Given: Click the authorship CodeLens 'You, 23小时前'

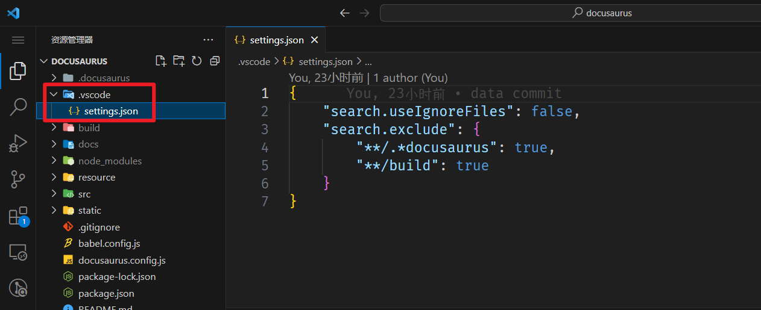Looking at the screenshot, I should coord(326,78).
